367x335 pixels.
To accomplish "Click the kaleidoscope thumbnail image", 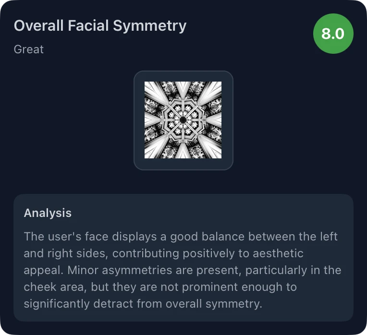I will coord(183,120).
